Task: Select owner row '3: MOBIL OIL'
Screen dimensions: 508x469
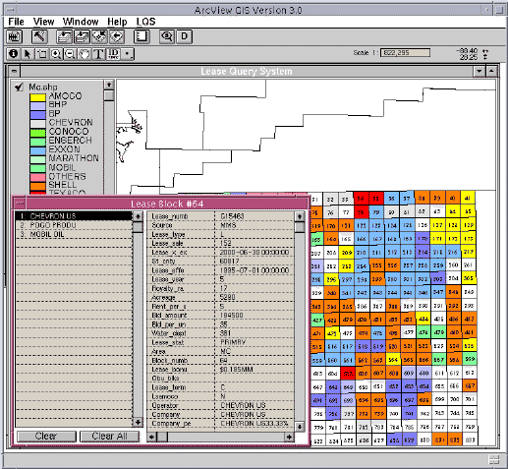Action: (x=74, y=234)
